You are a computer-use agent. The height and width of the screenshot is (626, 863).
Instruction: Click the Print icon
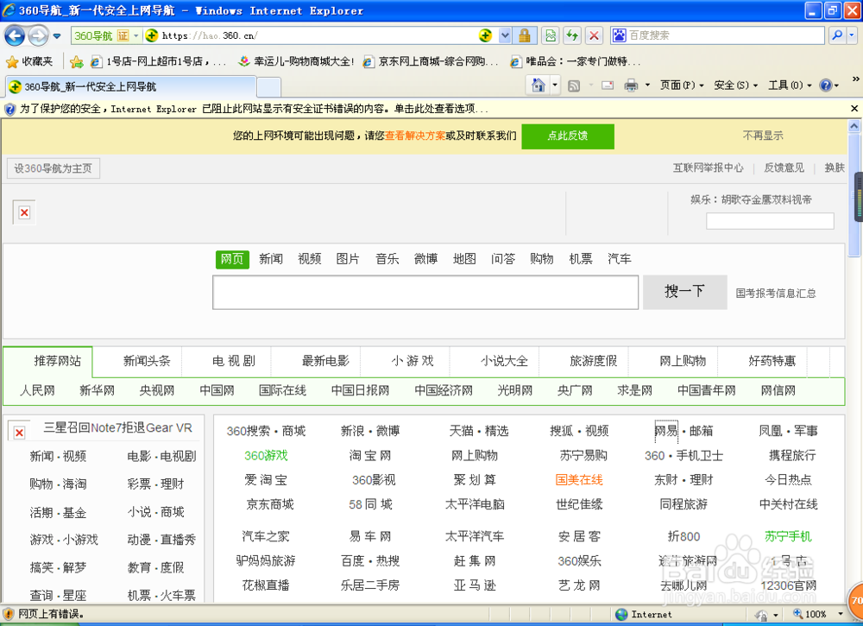631,85
